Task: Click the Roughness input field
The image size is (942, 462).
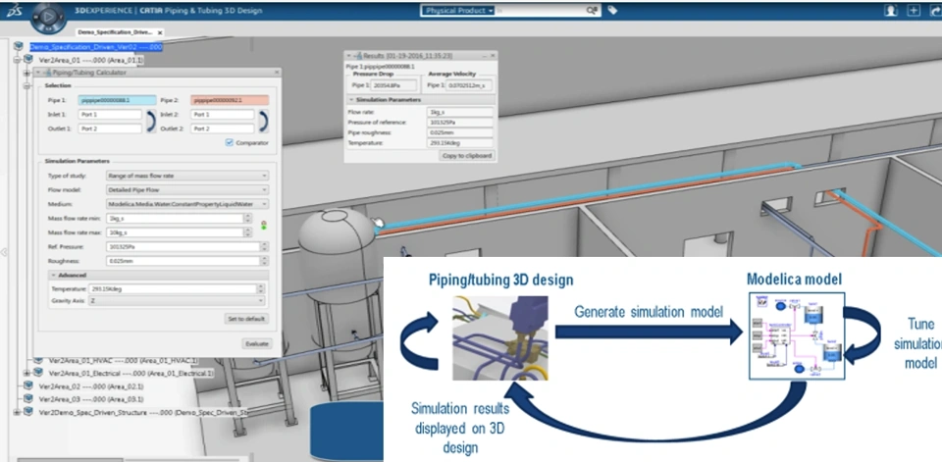Action: point(183,261)
